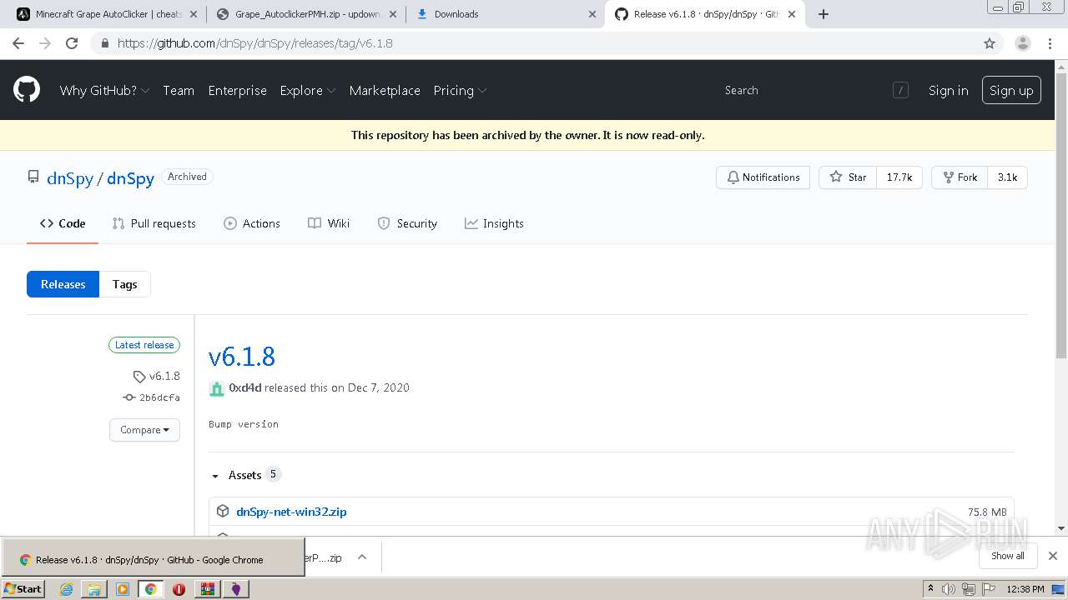Show hidden system tray icons

click(x=930, y=589)
